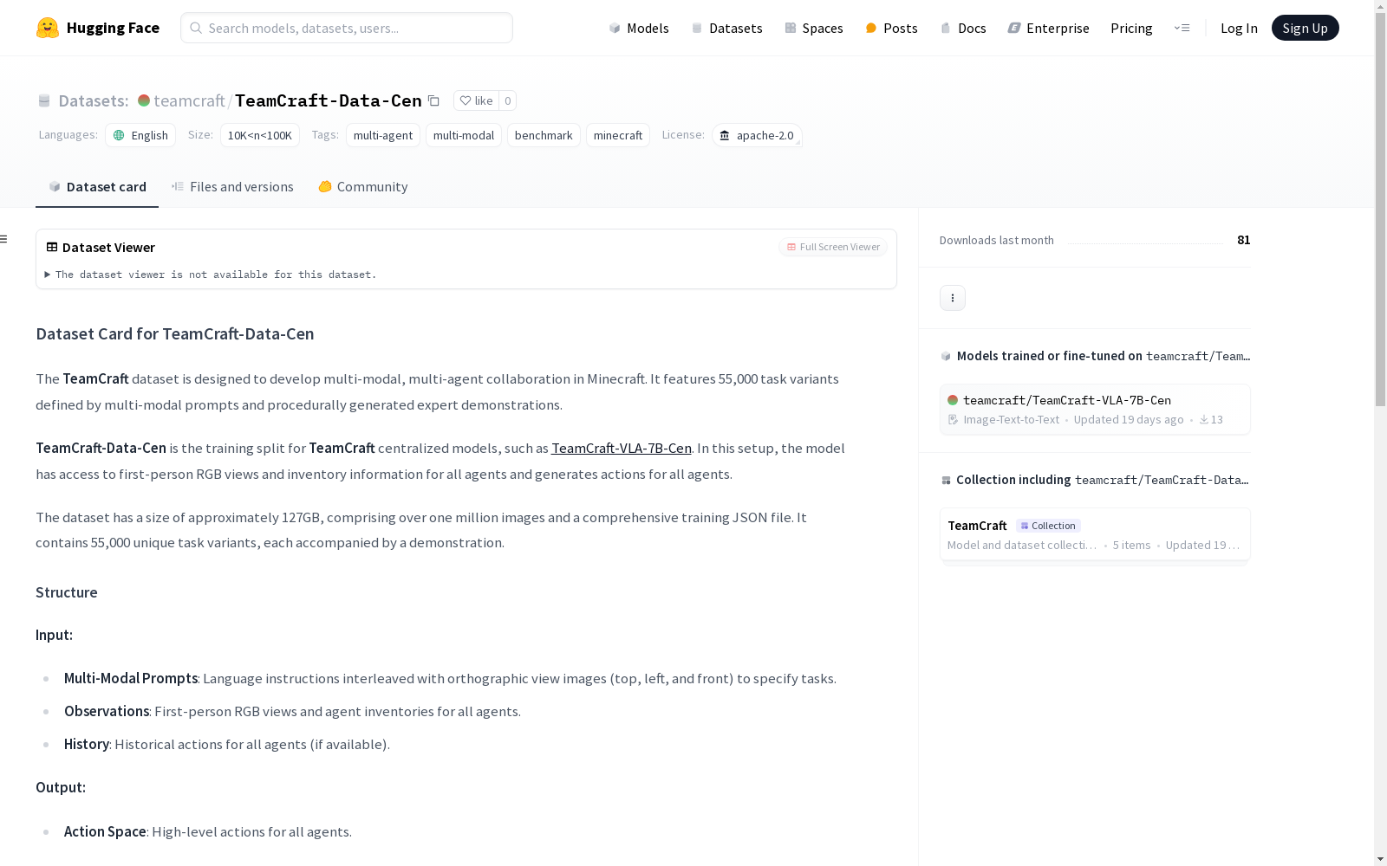The image size is (1387, 866).
Task: Click the Hugging Face logo icon
Action: coord(48,28)
